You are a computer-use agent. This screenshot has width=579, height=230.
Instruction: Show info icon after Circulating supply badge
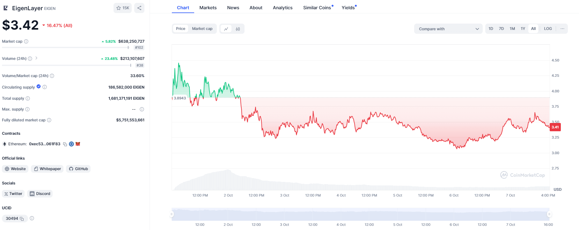pos(45,87)
